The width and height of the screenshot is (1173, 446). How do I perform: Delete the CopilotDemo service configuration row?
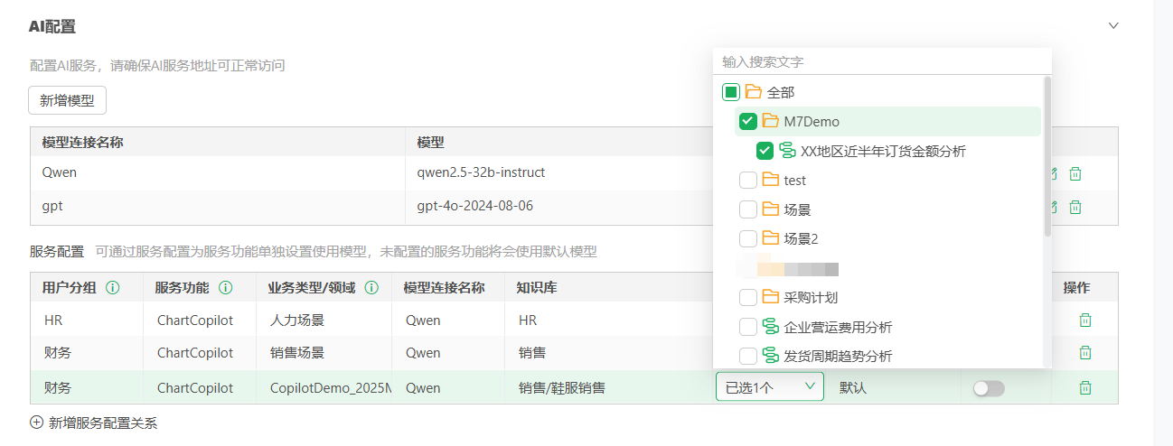tap(1085, 388)
